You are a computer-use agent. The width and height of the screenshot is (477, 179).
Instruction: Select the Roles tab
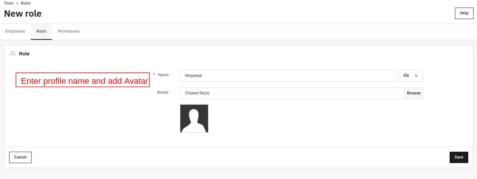(41, 31)
